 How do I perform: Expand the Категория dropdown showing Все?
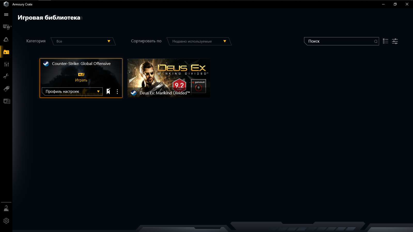[83, 41]
